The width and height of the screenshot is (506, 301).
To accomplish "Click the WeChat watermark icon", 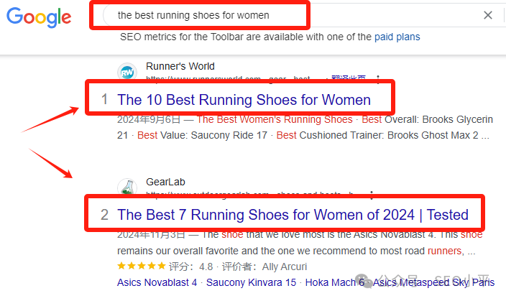I will (x=364, y=281).
